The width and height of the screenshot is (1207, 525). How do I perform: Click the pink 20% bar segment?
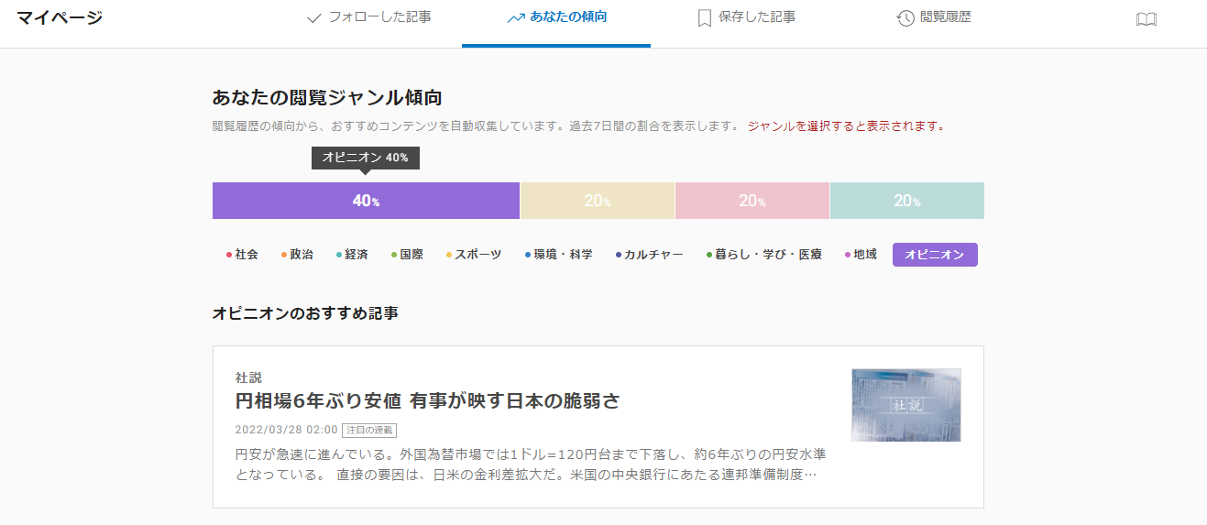(x=752, y=201)
